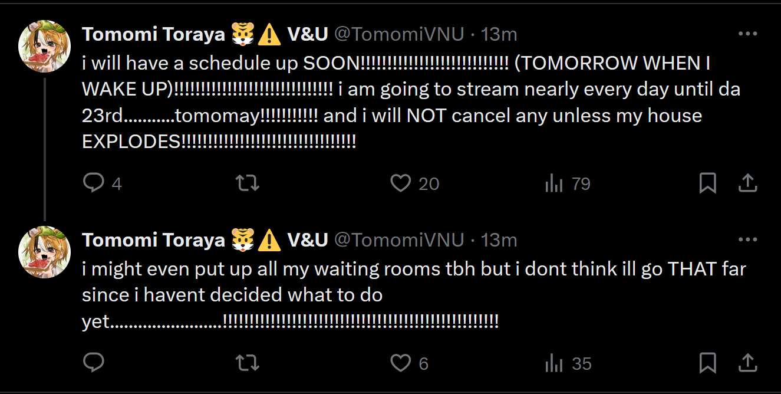This screenshot has height=394, width=781.
Task: Reply to the waiting rooms tweet
Action: tap(94, 363)
